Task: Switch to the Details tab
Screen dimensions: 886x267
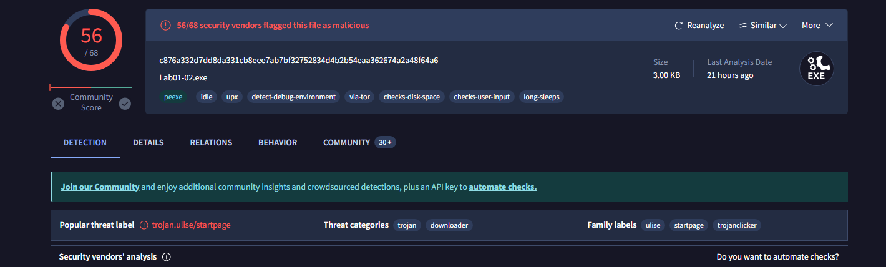Action: 148,143
